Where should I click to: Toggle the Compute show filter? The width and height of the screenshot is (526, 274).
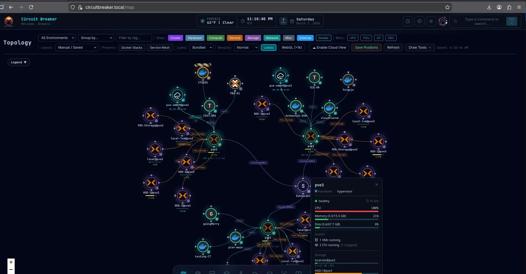216,38
